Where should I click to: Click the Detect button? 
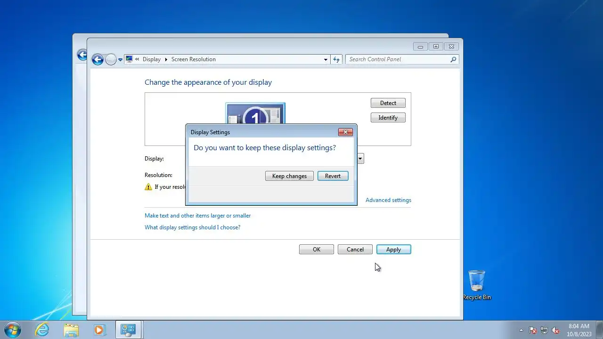tap(388, 103)
